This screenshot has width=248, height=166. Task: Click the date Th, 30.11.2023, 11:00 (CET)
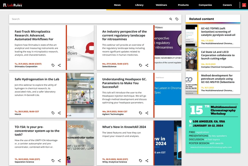coord(27,159)
